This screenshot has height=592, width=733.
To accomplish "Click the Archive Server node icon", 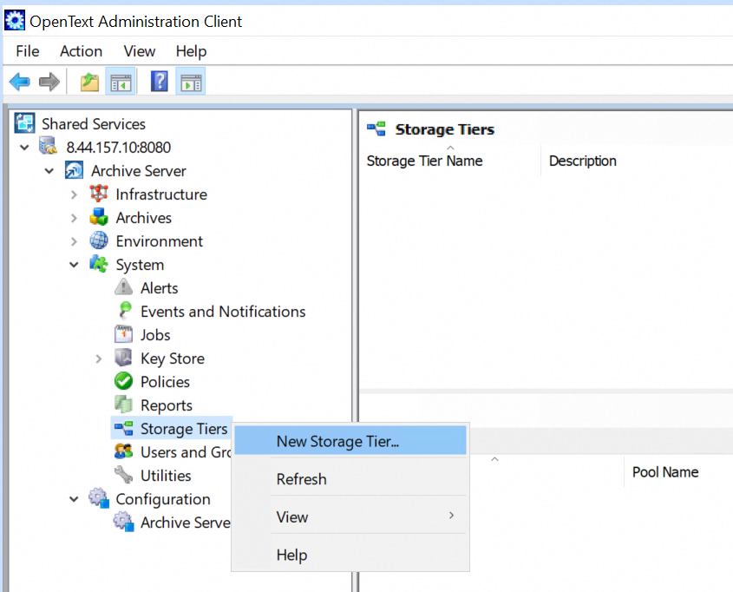I will point(74,170).
